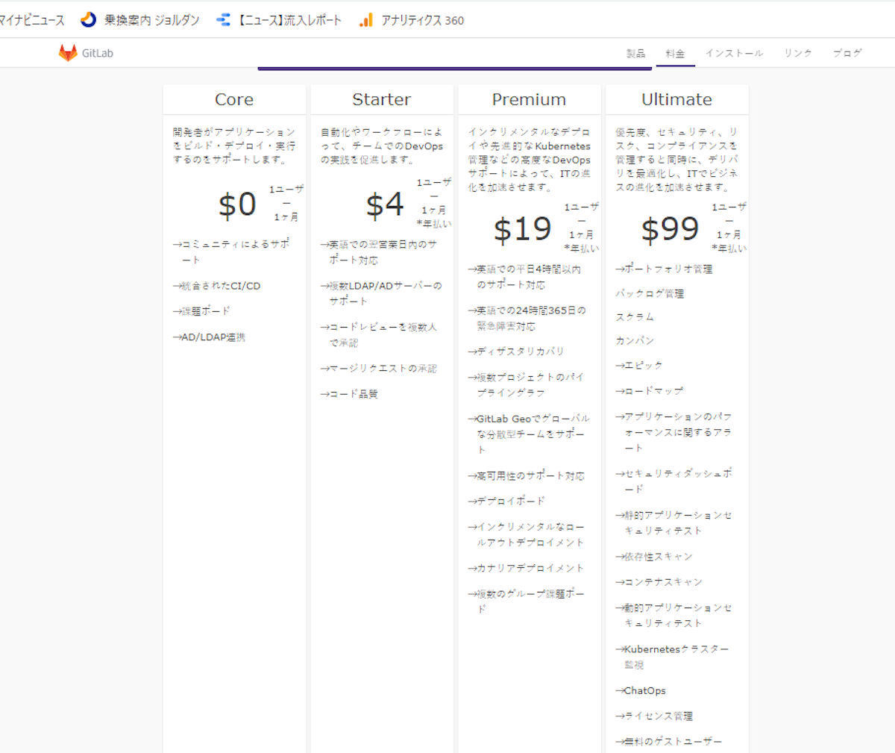Open コードレビューを複数人で承認 link
The width and height of the screenshot is (895, 753).
[378, 334]
